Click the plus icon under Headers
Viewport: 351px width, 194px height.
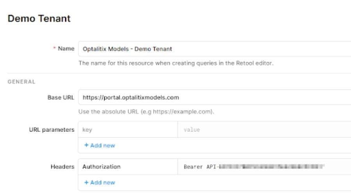[86, 182]
